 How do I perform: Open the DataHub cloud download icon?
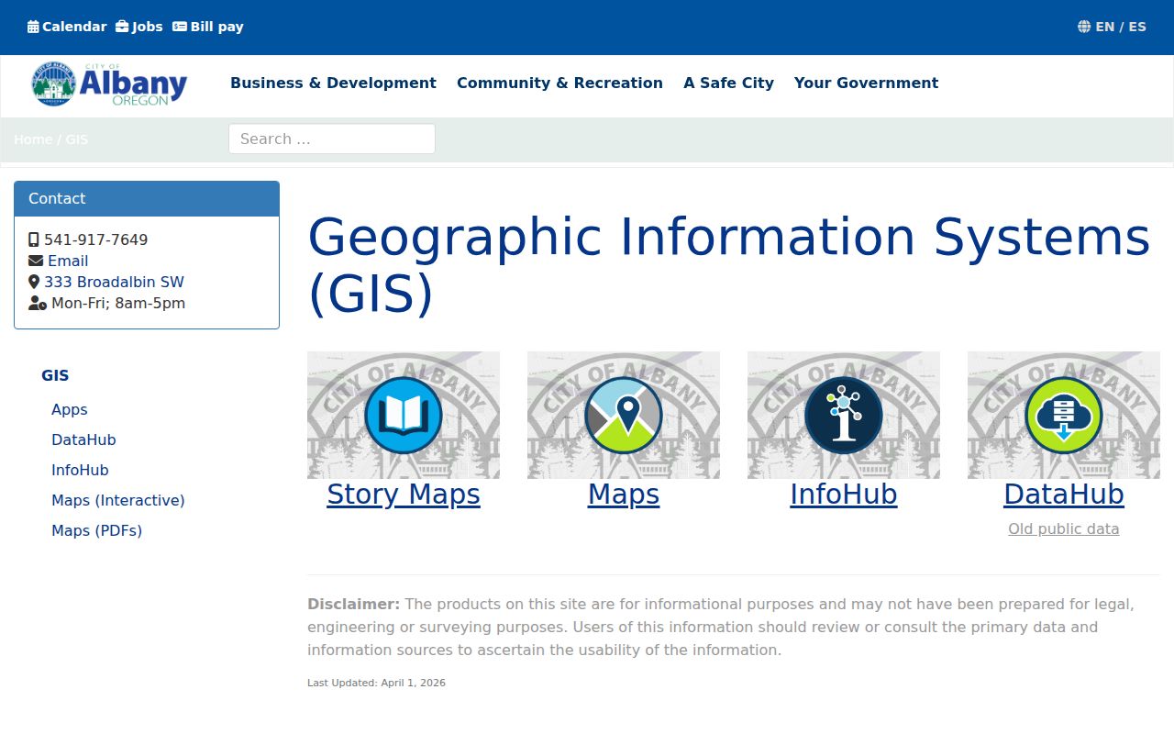click(x=1064, y=415)
